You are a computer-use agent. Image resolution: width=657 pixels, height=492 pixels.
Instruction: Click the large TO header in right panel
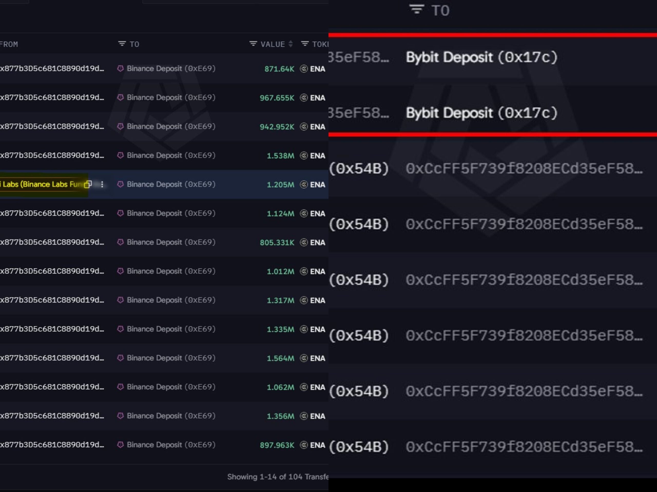[x=440, y=11]
